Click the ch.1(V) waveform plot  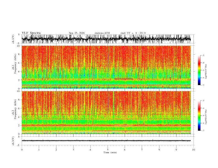(x=106, y=39)
